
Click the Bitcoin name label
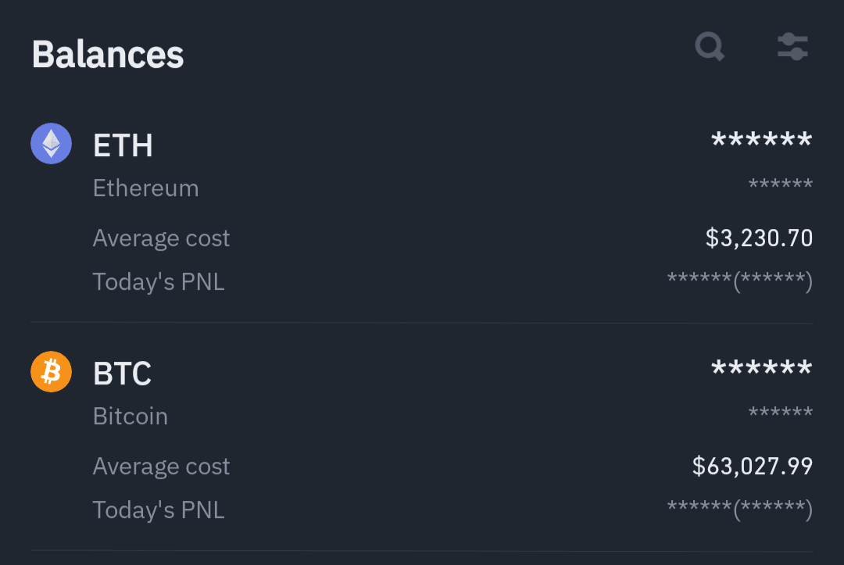(131, 416)
